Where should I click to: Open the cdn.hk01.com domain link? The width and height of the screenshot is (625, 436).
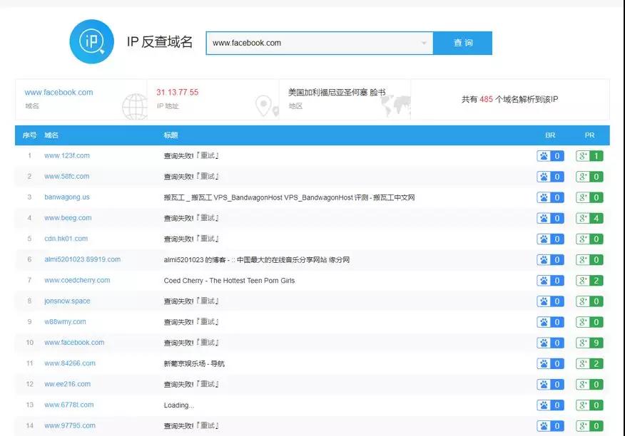click(x=66, y=239)
